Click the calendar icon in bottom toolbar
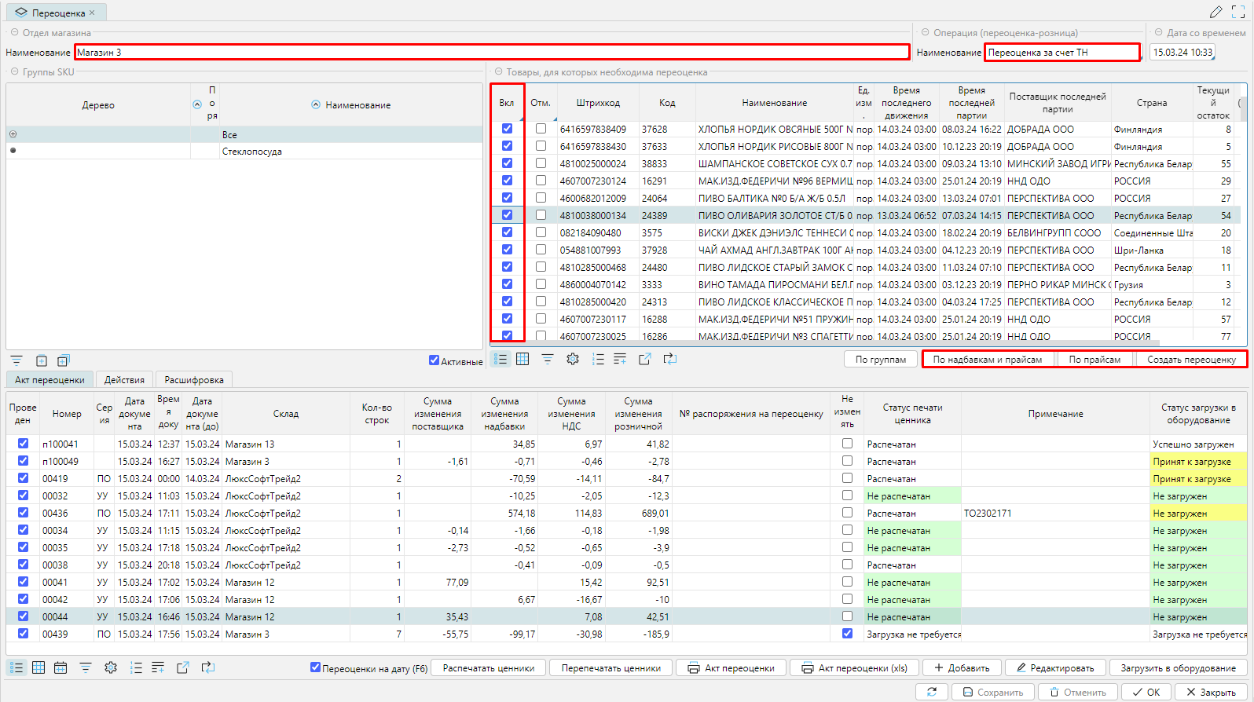The width and height of the screenshot is (1254, 702). [x=60, y=667]
